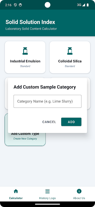Tap the shield icon in status bar

pyautogui.click(x=15, y=5)
